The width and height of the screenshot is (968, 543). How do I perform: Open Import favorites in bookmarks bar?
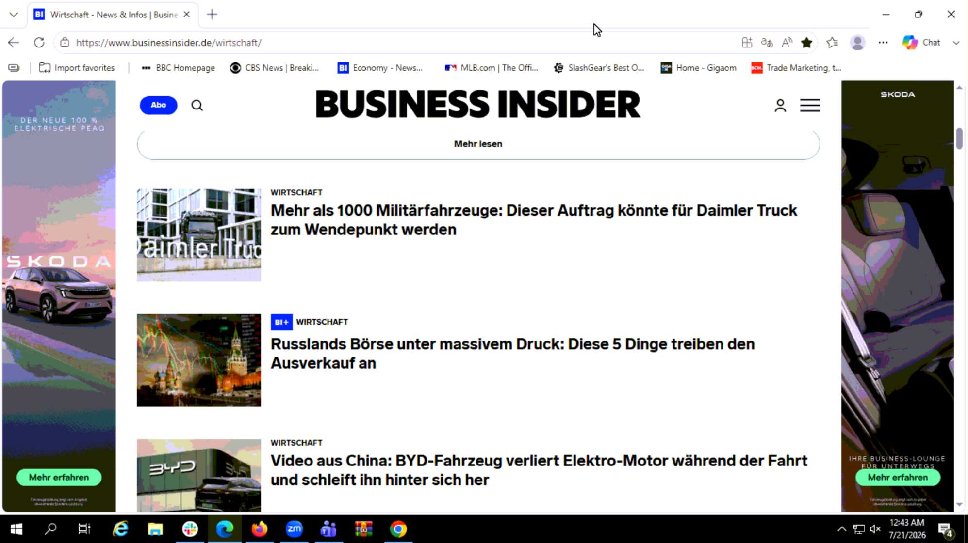coord(77,68)
